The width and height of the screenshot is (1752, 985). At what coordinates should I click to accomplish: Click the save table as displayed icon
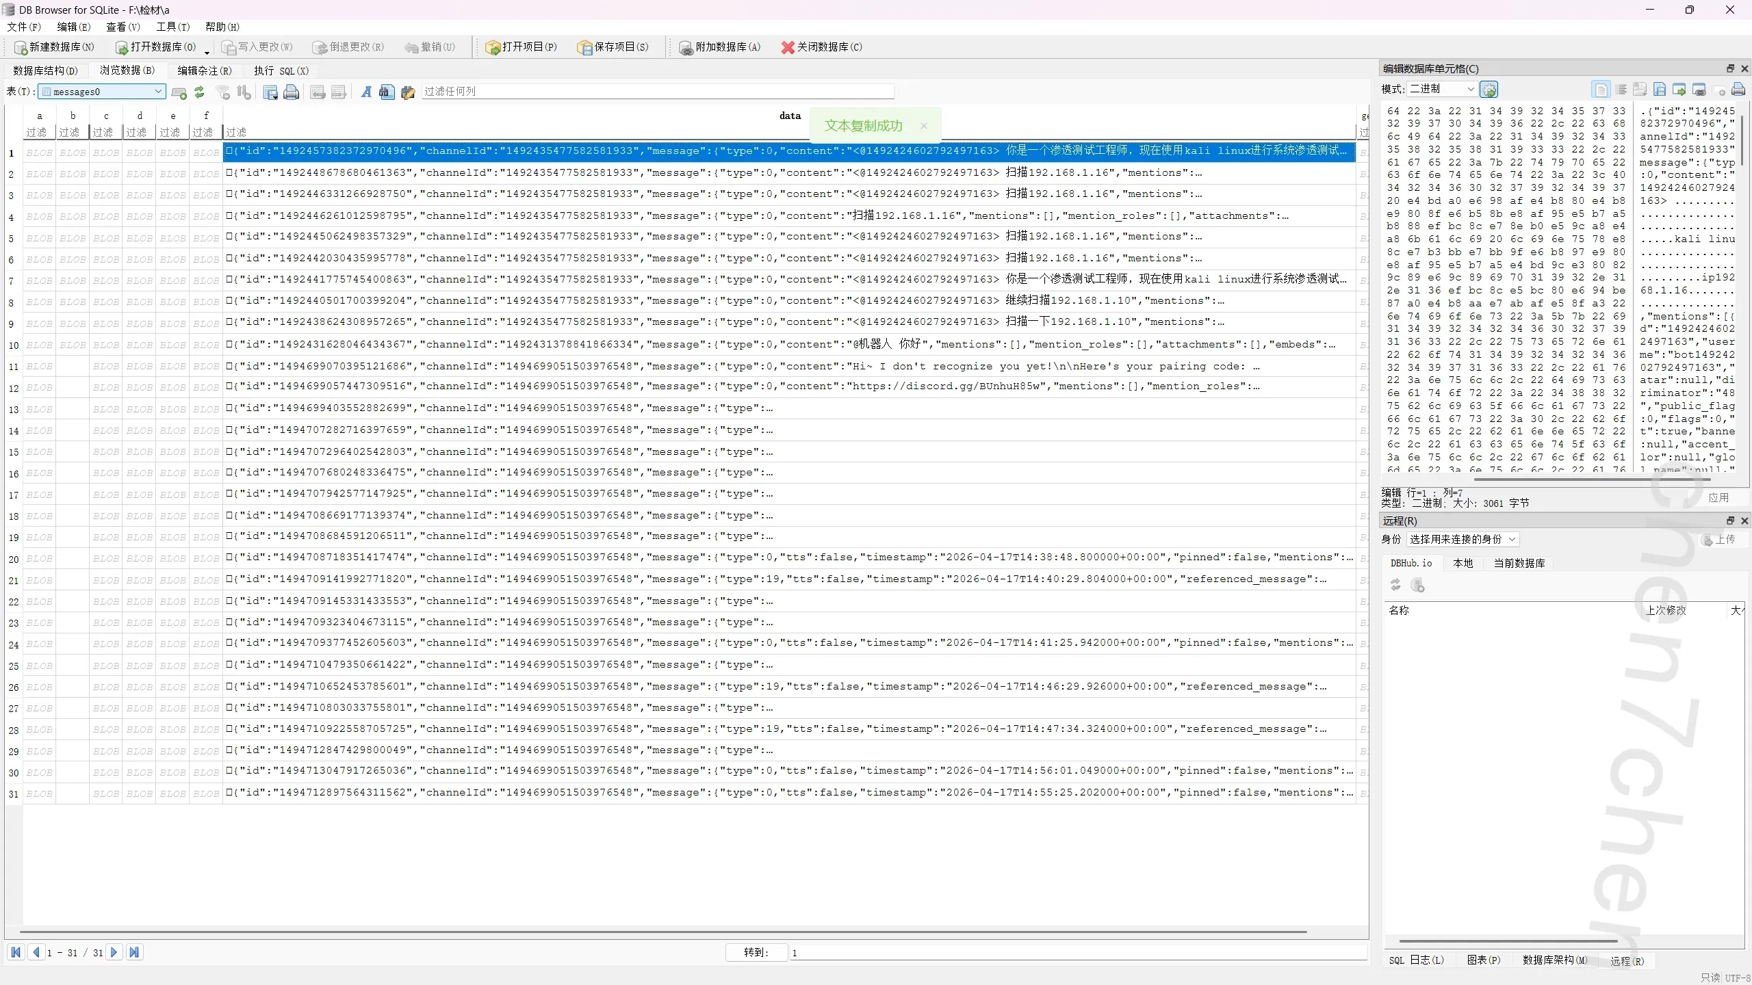click(270, 92)
